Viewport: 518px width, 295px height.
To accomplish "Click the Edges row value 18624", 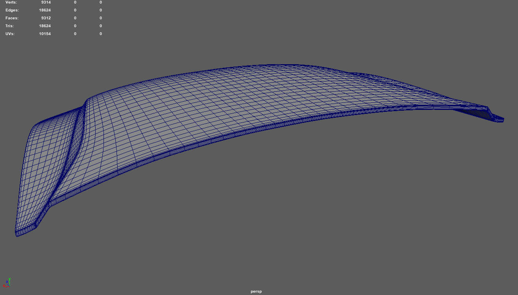I will pyautogui.click(x=45, y=10).
